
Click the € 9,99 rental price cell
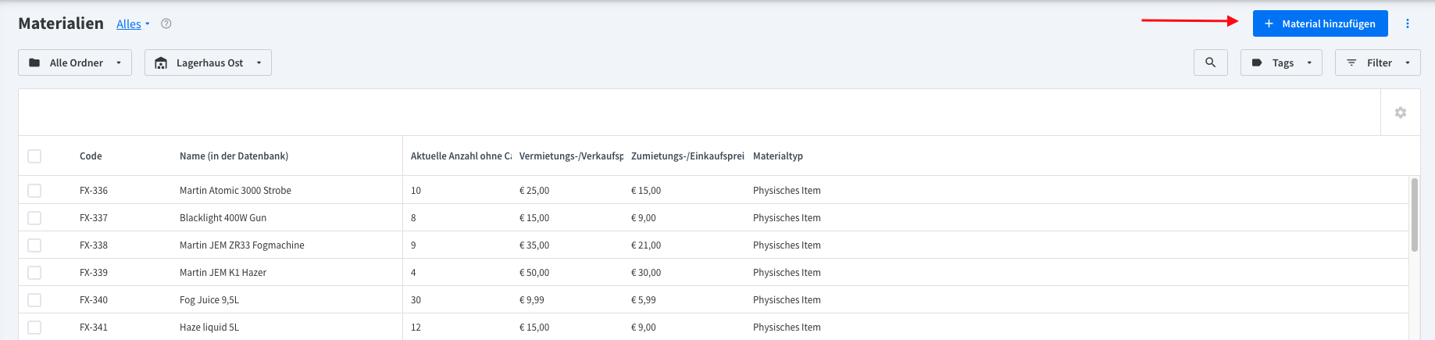532,300
